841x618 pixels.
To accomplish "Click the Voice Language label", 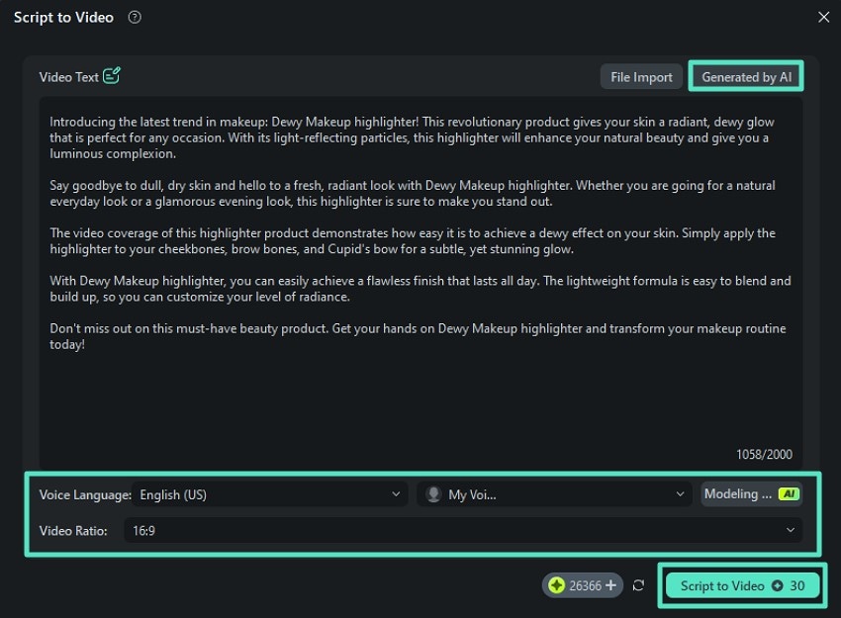I will 85,494.
